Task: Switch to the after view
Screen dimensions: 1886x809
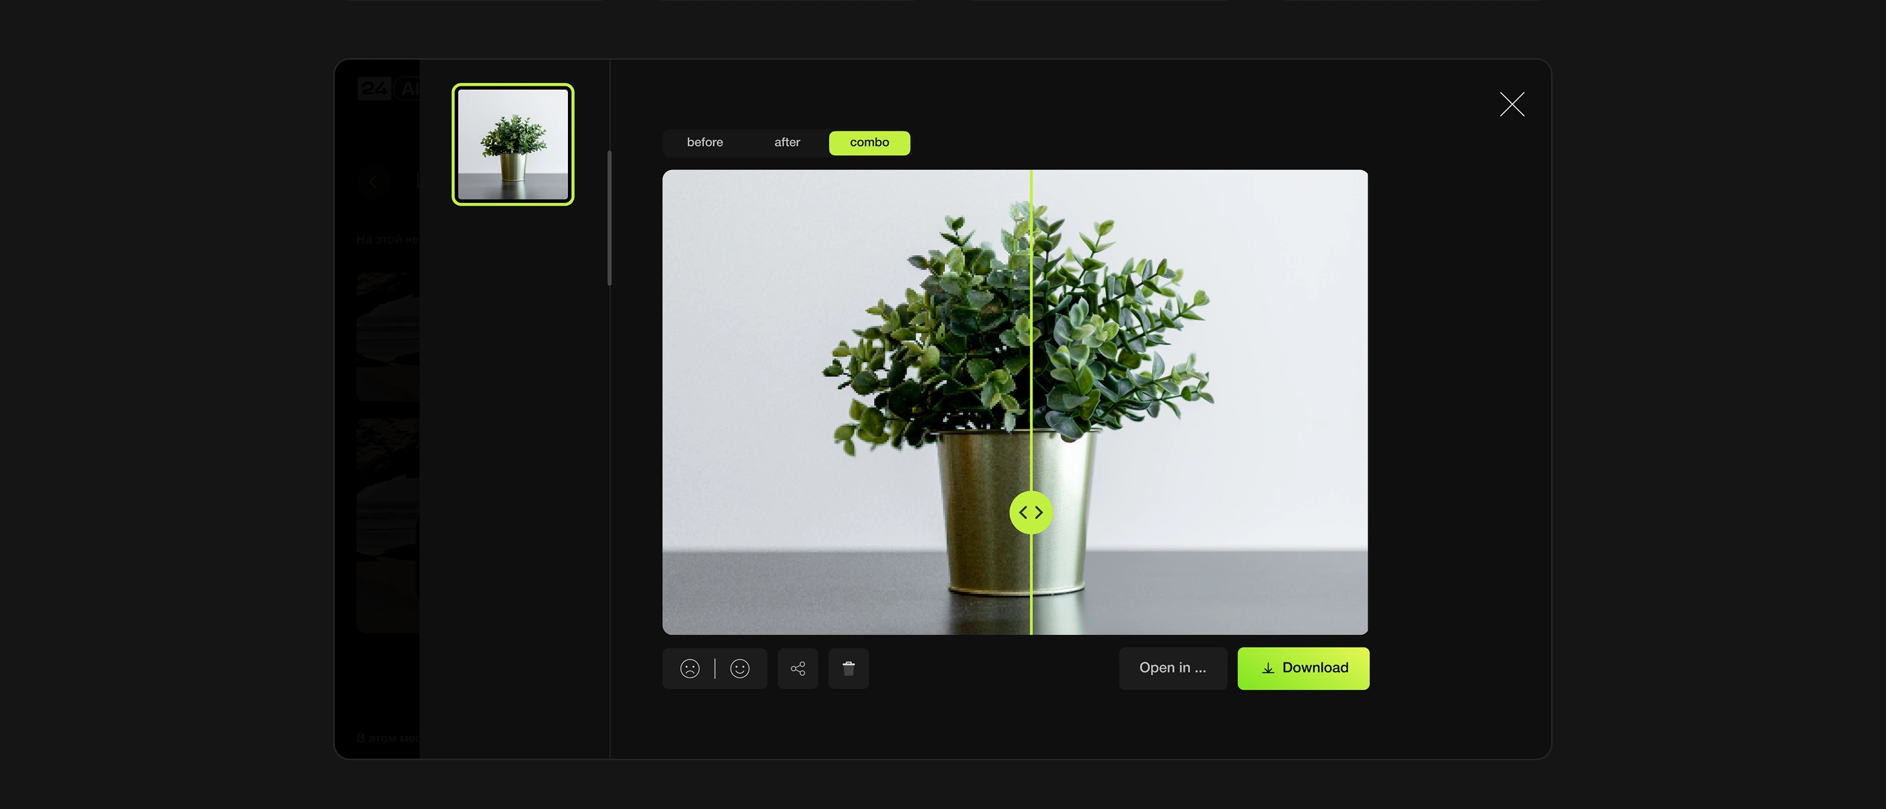Action: [x=787, y=143]
